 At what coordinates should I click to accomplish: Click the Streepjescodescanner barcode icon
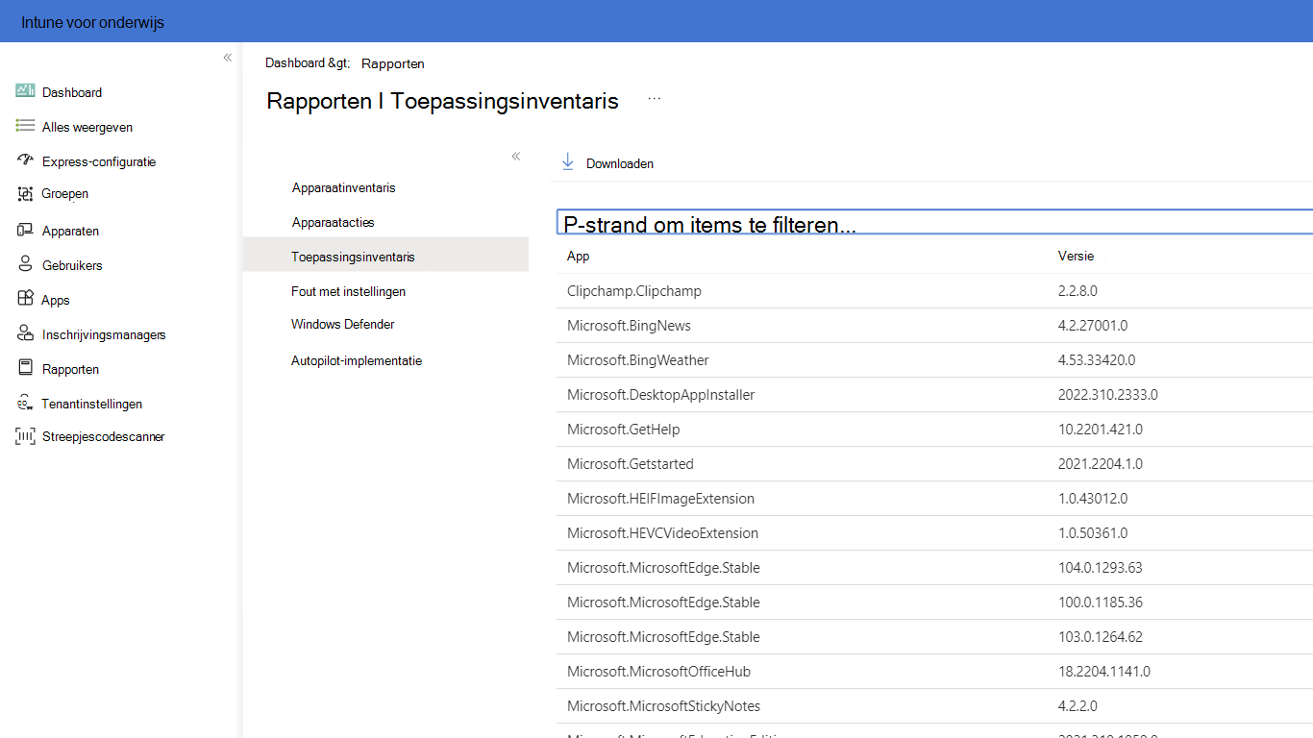point(25,436)
